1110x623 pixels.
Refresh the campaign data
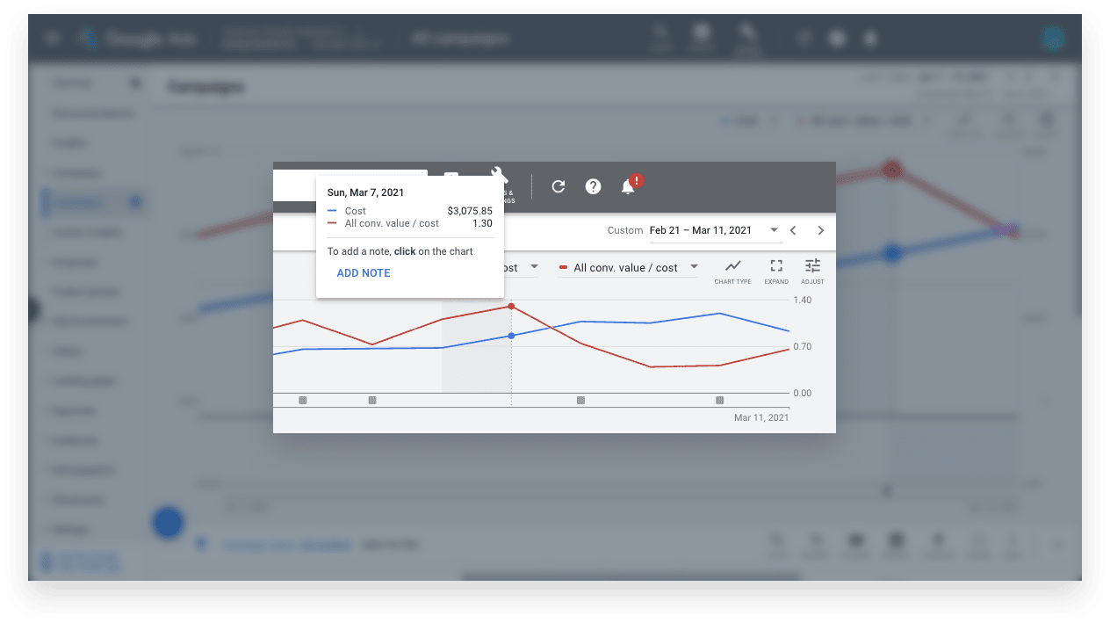558,186
